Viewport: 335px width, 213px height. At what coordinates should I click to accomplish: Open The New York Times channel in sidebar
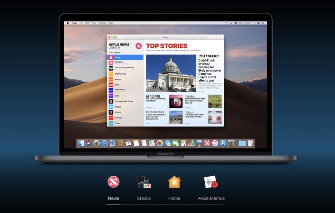[x=125, y=101]
